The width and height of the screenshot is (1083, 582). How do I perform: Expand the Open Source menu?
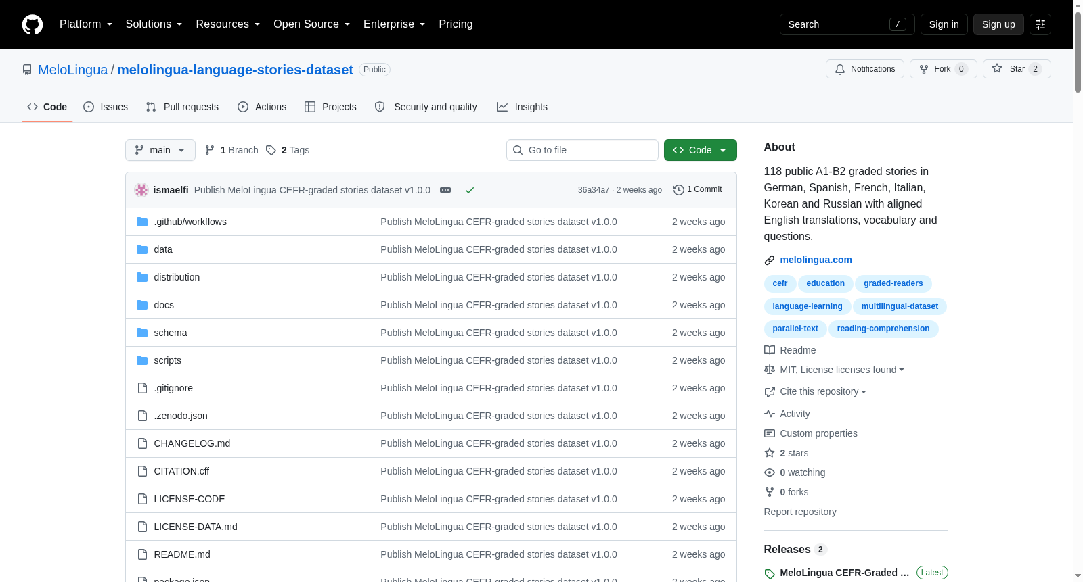[311, 24]
